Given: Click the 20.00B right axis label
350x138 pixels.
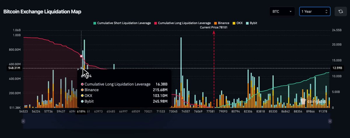Looking at the screenshot, I should coord(337,45).
